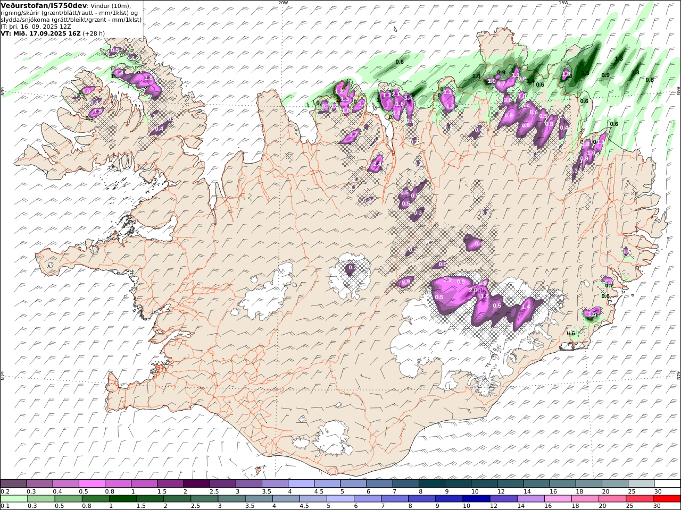681x510 pixels.
Task: Click the '(+28 h)' forecast offset text
Action: point(94,33)
